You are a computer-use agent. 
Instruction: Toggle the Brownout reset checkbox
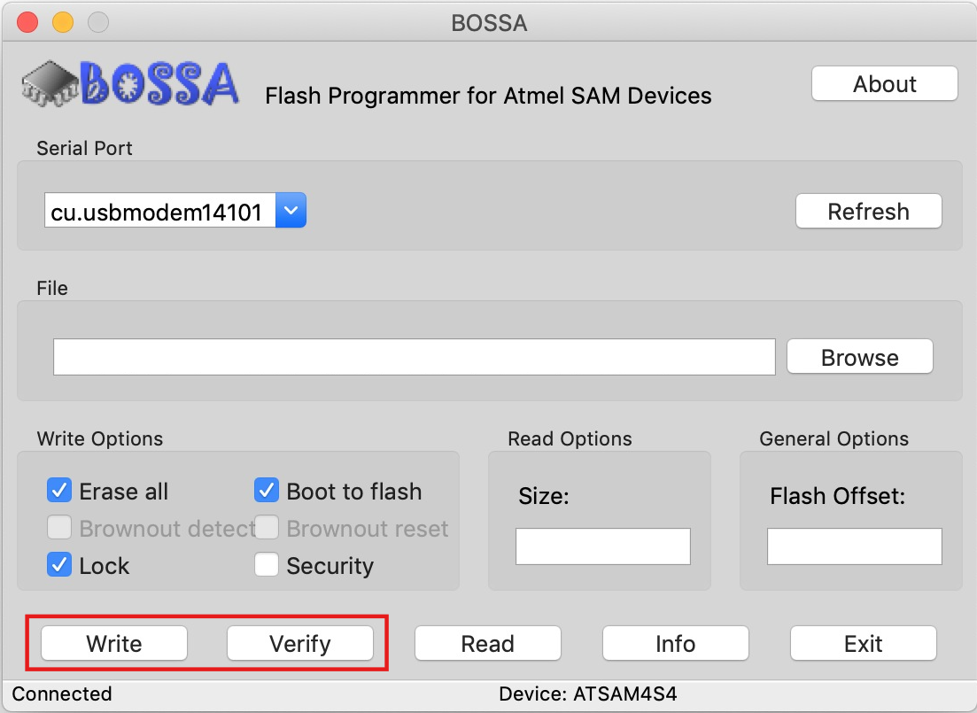pos(266,528)
